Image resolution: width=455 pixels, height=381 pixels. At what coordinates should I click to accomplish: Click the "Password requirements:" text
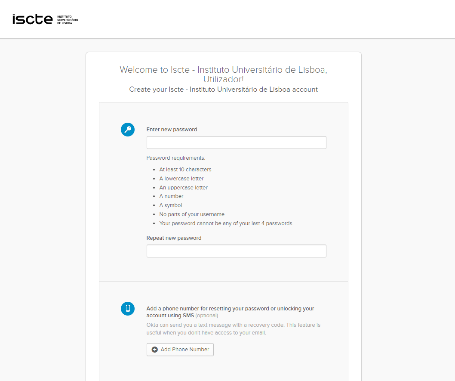click(176, 158)
